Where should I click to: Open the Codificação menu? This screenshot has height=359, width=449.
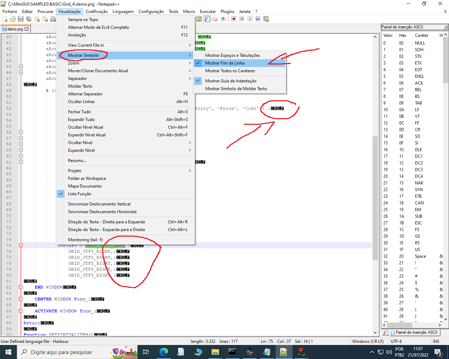pos(97,12)
